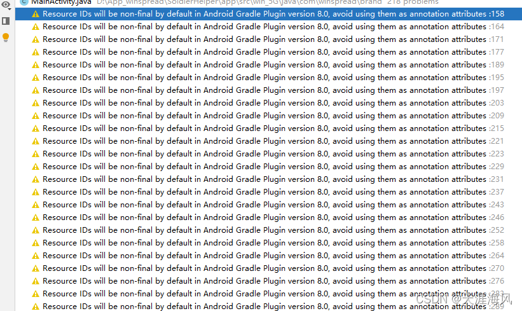522x311 pixels.
Task: Select the Resource IDs warning at :221
Action: coord(268,141)
